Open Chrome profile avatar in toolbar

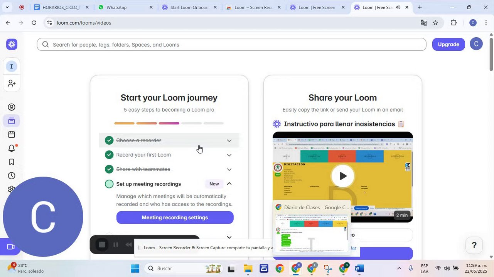pos(473,23)
